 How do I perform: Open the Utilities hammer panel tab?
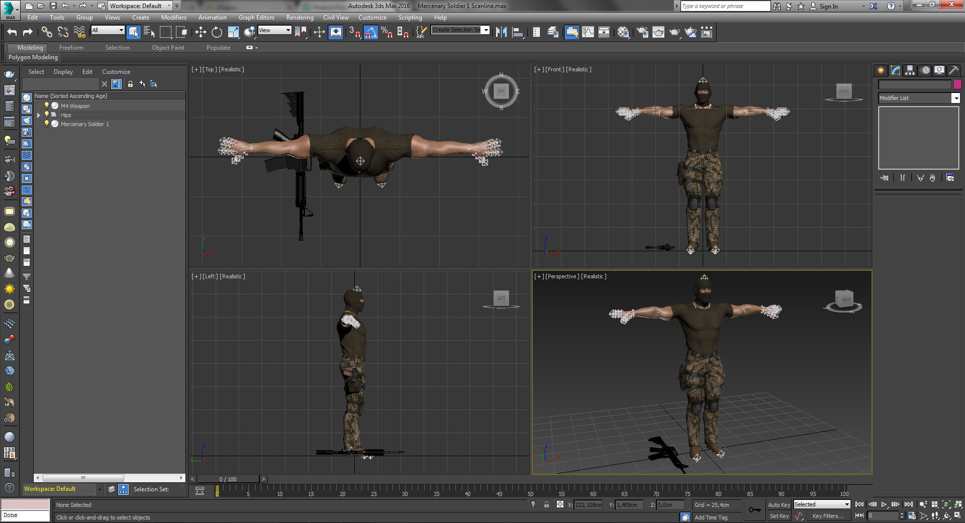(x=954, y=70)
